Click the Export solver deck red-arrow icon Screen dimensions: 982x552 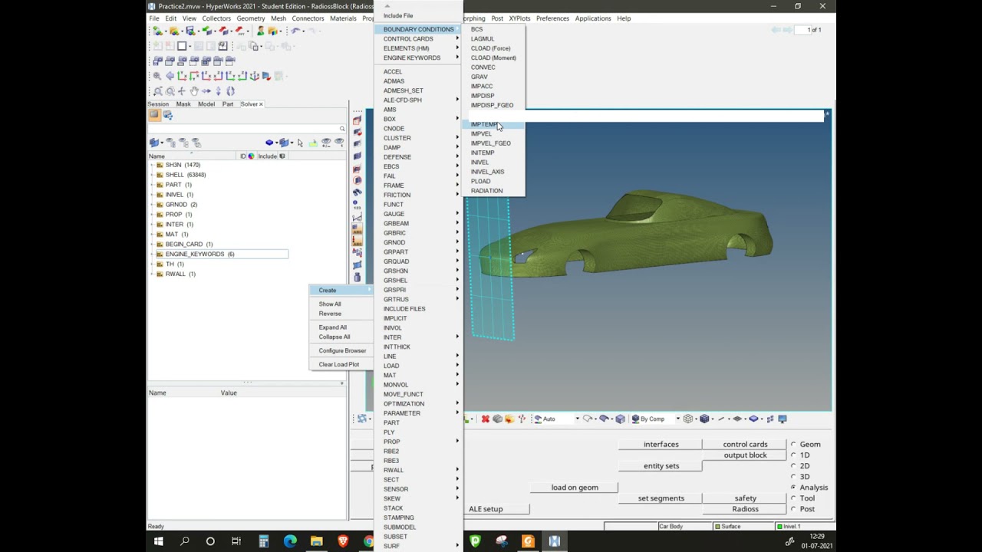(224, 31)
